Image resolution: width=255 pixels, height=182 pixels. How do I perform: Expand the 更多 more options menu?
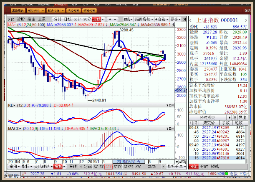[175, 20]
